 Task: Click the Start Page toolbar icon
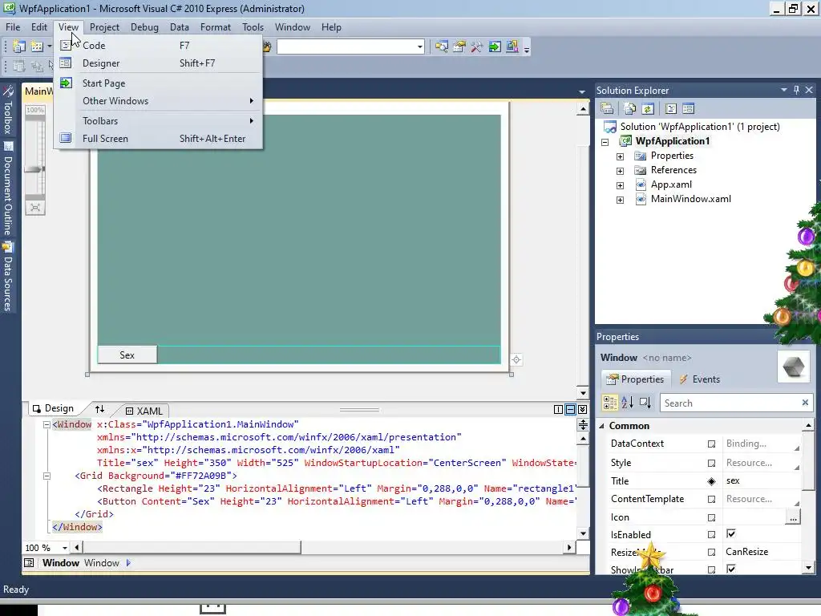click(x=494, y=47)
